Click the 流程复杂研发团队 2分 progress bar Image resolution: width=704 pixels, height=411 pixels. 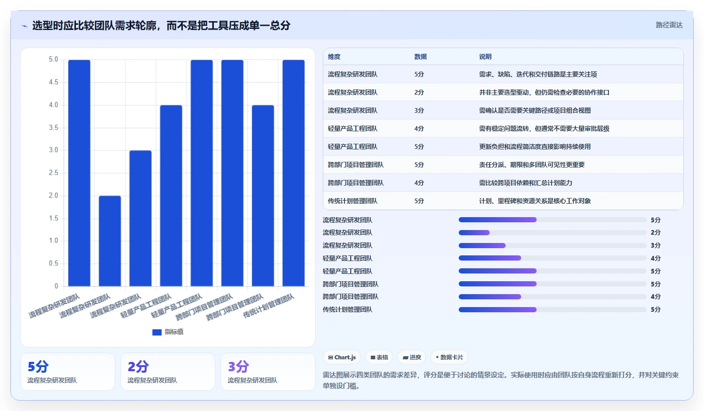[553, 233]
